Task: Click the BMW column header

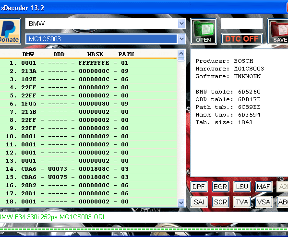Action: [28, 54]
